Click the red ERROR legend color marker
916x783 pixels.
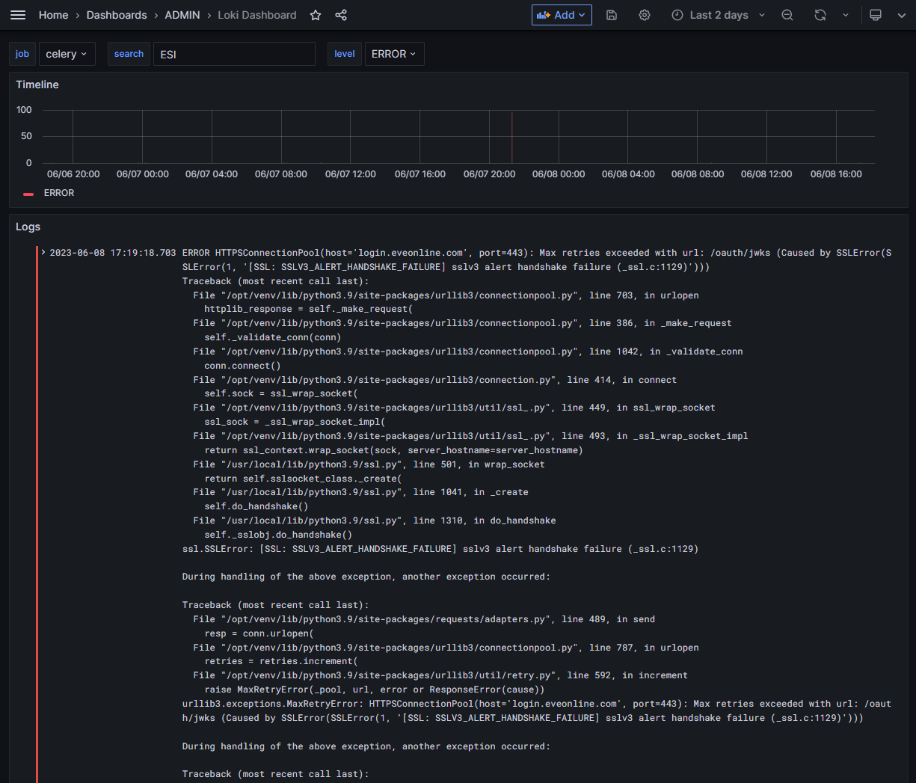(x=28, y=192)
